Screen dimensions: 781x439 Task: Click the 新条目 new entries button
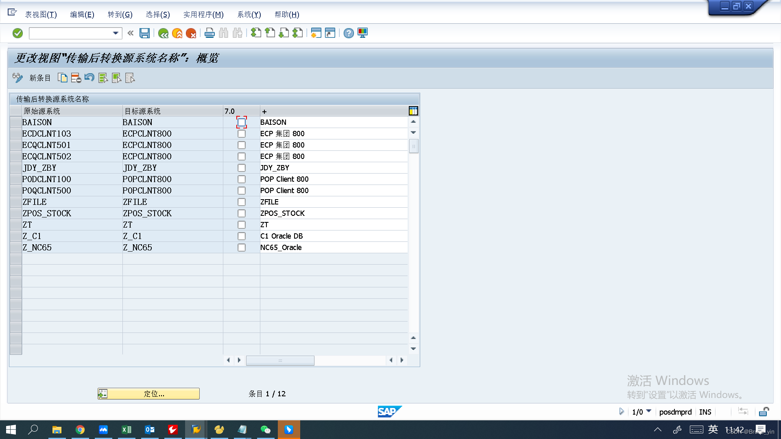point(40,78)
